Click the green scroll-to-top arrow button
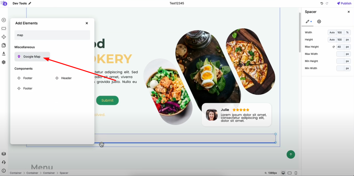The image size is (354, 176). pyautogui.click(x=291, y=154)
